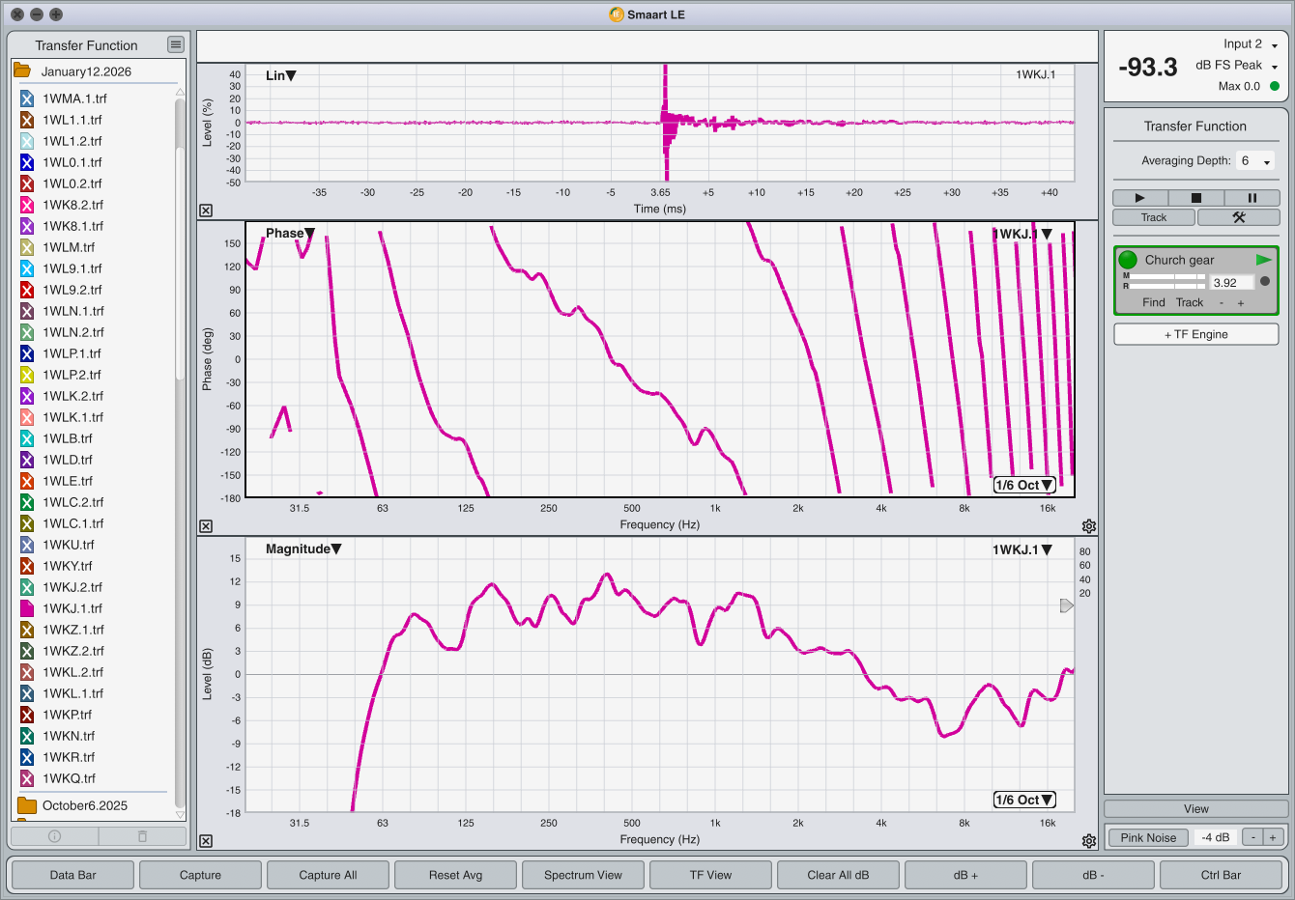Open the Lin plot type dropdown

click(281, 75)
